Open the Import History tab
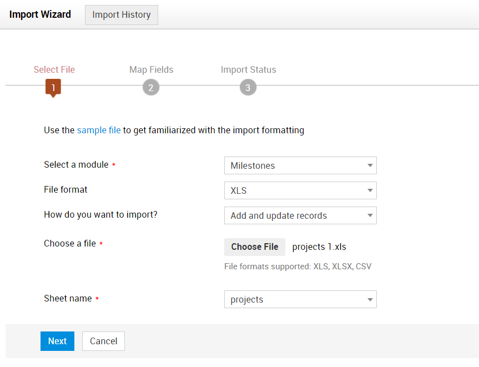 click(122, 15)
